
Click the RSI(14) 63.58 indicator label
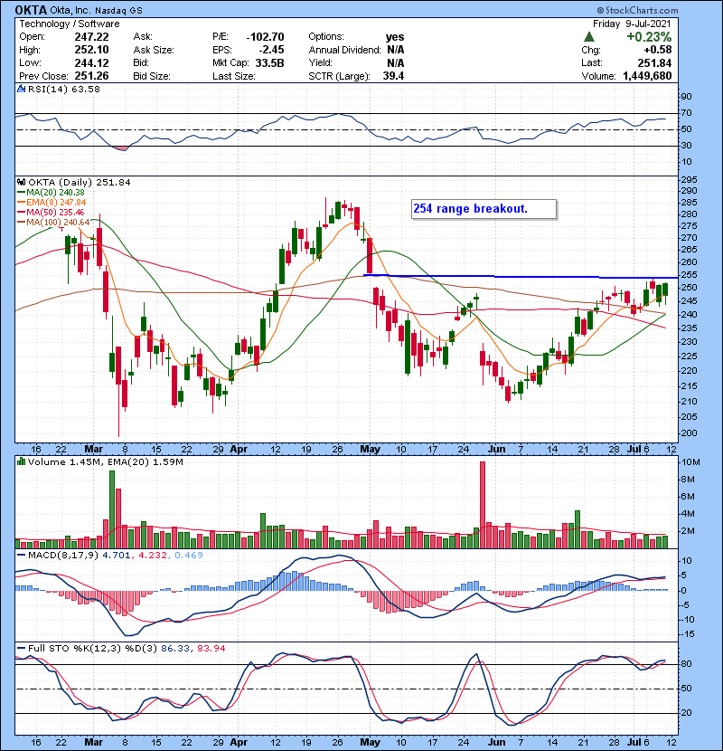pos(64,89)
